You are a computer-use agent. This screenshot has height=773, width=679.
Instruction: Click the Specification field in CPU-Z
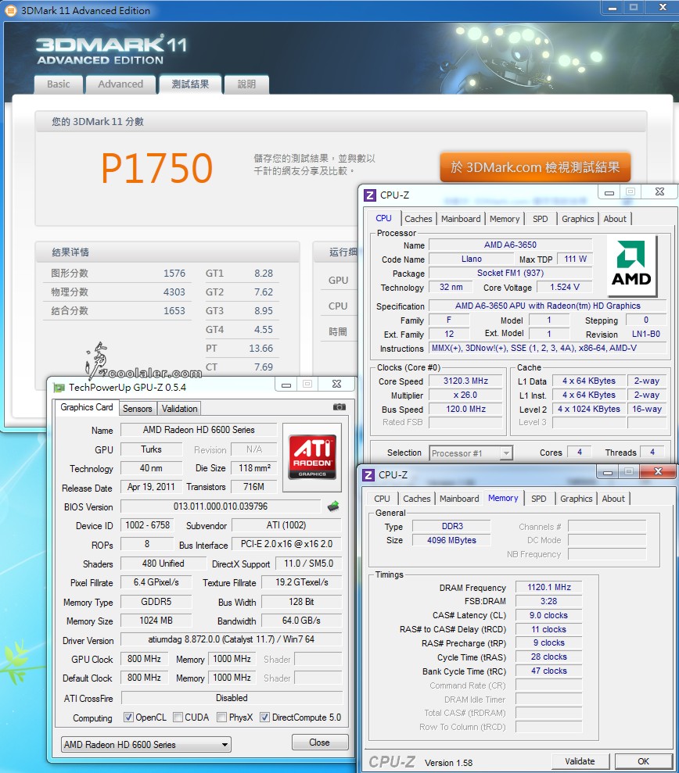click(x=548, y=306)
